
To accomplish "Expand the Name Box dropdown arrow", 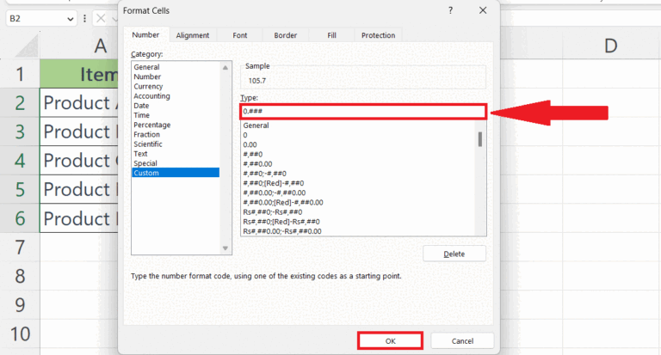I will [70, 19].
